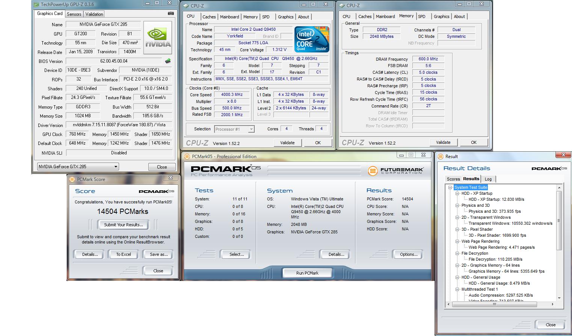Select 'Web Page Rendering: 4.471 pages/s' row

coord(501,247)
